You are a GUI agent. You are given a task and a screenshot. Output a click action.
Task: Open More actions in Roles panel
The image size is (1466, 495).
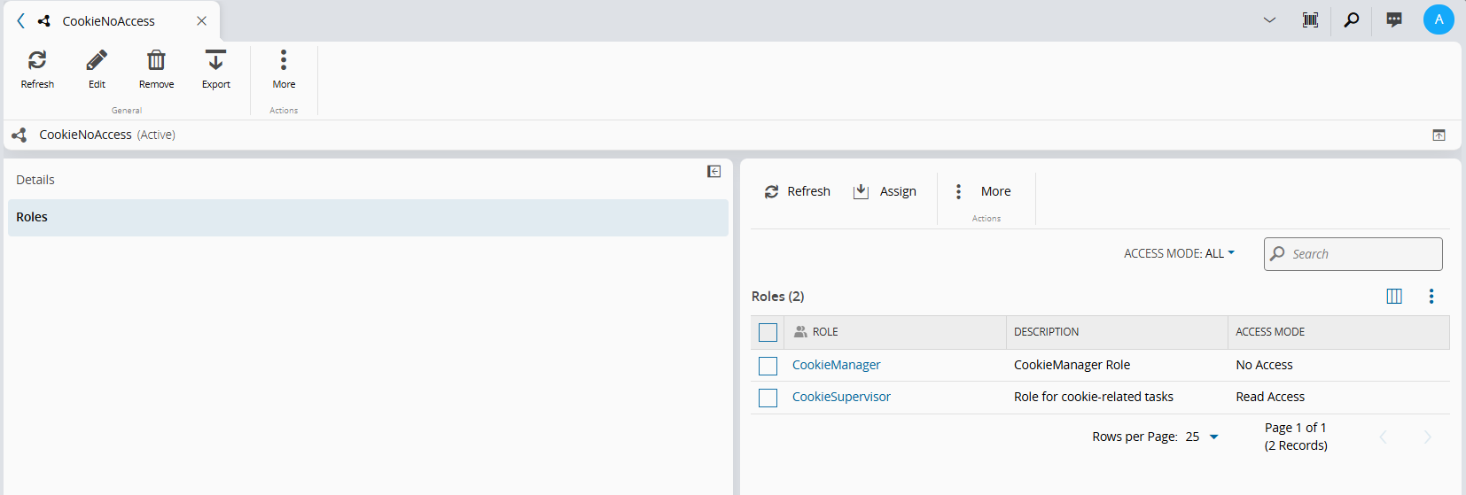(x=982, y=191)
